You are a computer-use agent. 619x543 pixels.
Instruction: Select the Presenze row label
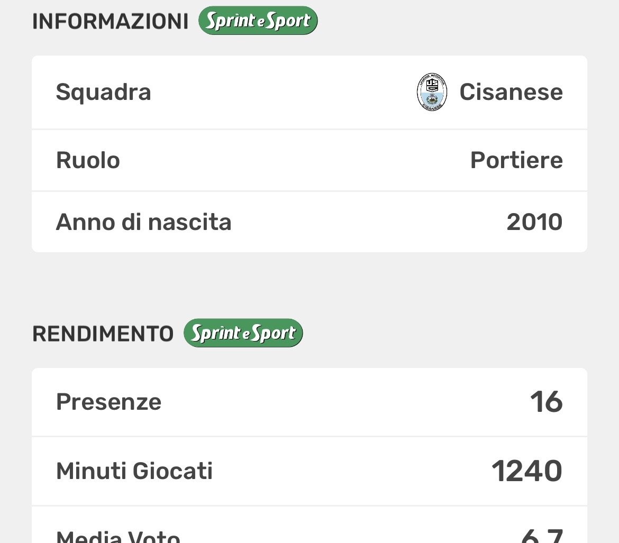pos(108,402)
